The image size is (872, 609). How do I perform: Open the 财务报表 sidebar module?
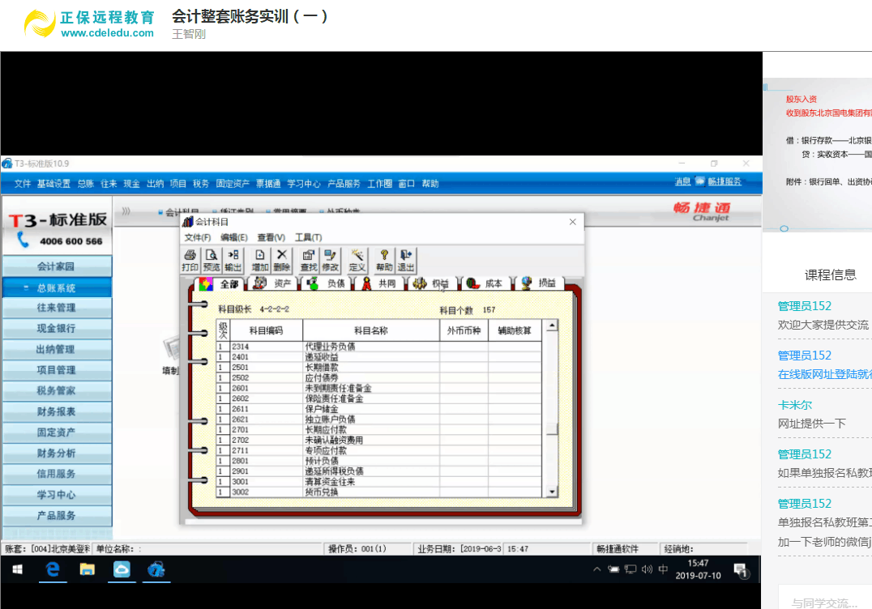click(x=57, y=411)
